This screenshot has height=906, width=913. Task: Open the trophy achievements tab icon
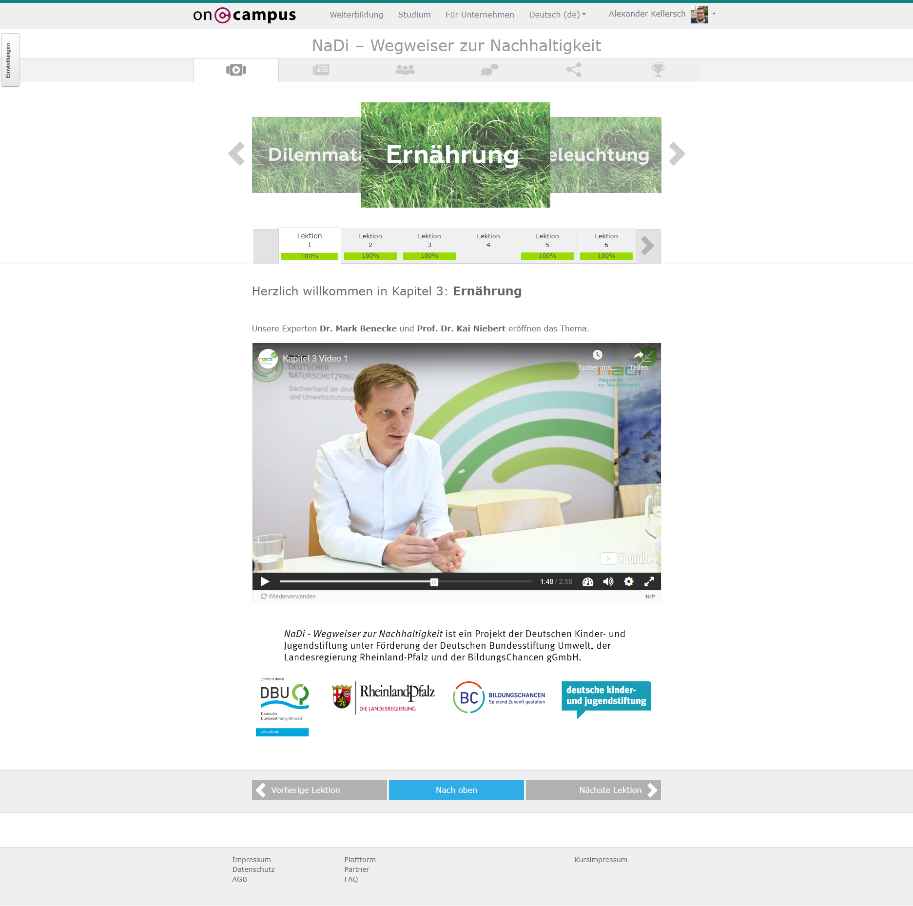(x=658, y=70)
